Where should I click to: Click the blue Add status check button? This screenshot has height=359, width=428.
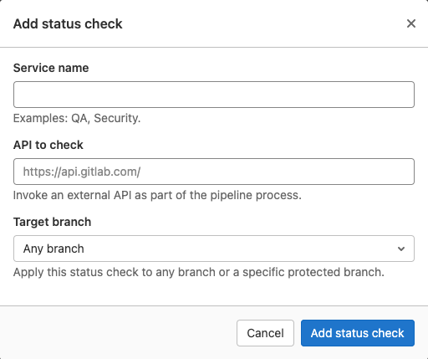[358, 333]
